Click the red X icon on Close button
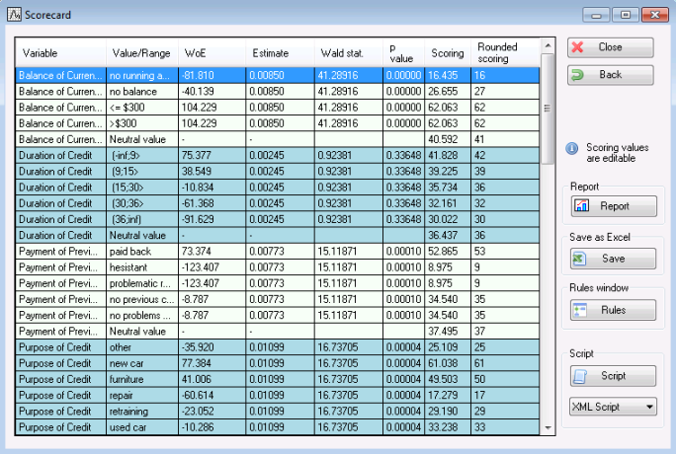The height and width of the screenshot is (454, 676). (578, 47)
